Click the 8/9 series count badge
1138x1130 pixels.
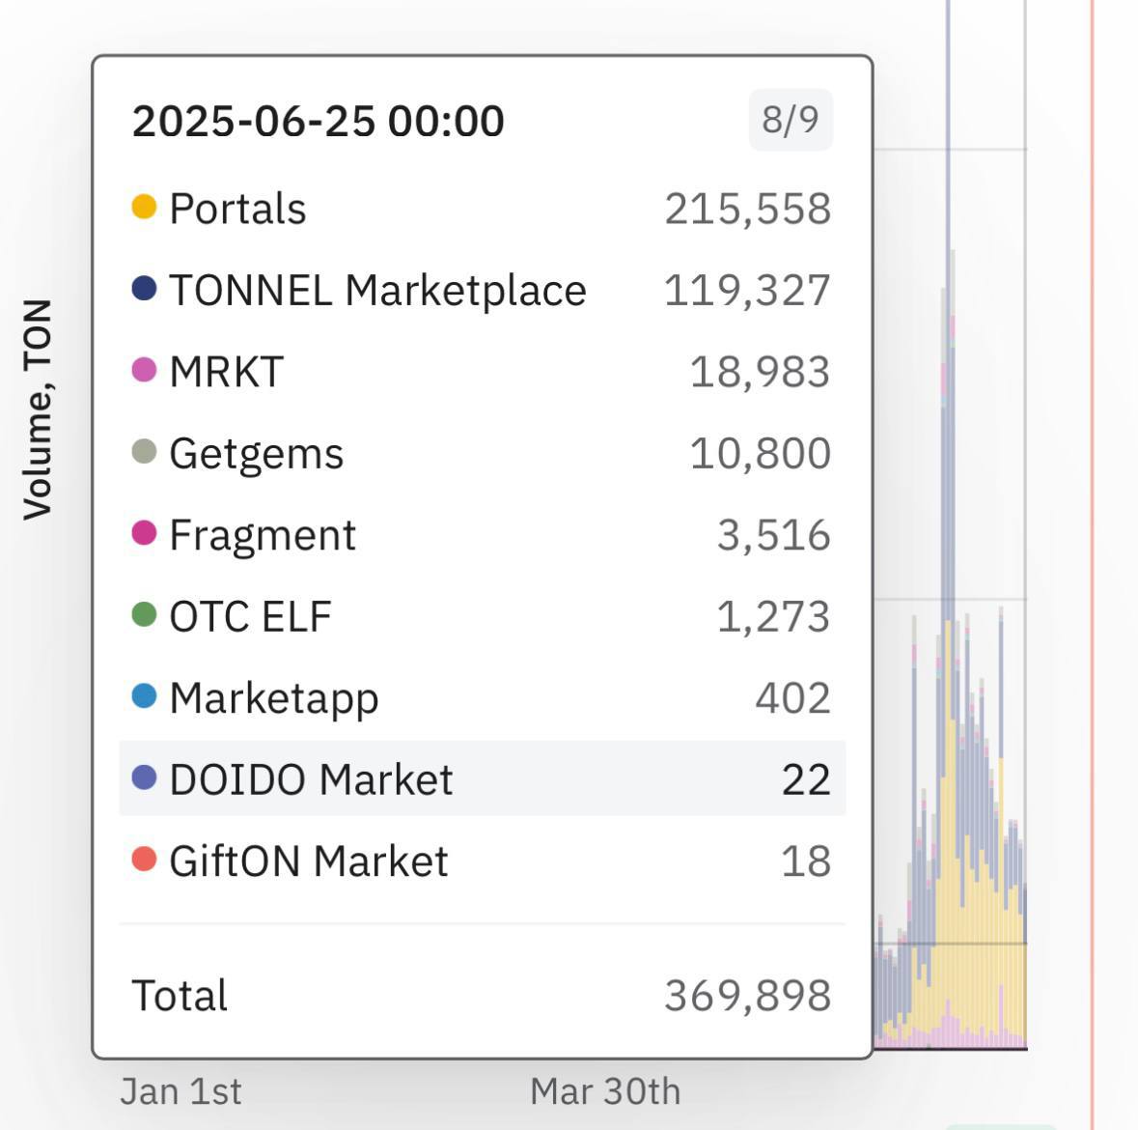791,120
